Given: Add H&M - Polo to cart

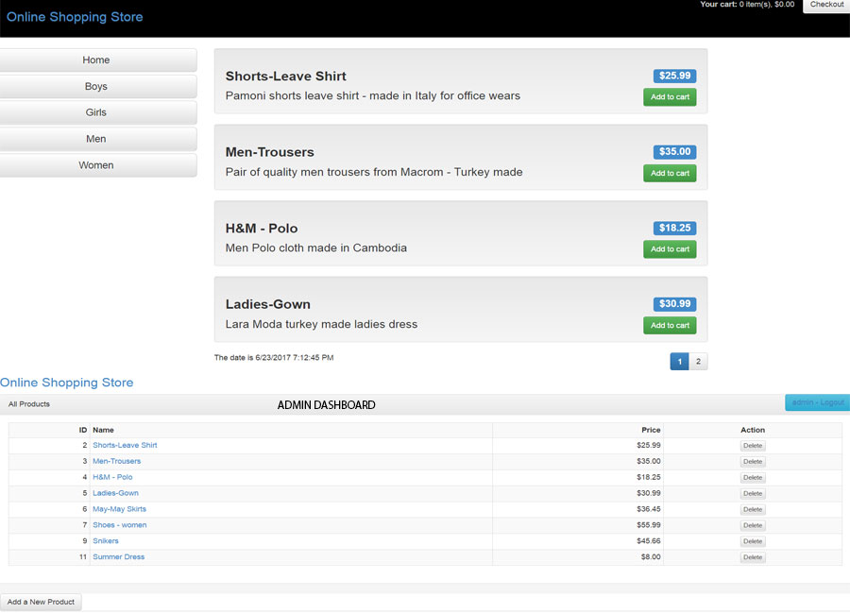Looking at the screenshot, I should (x=670, y=249).
